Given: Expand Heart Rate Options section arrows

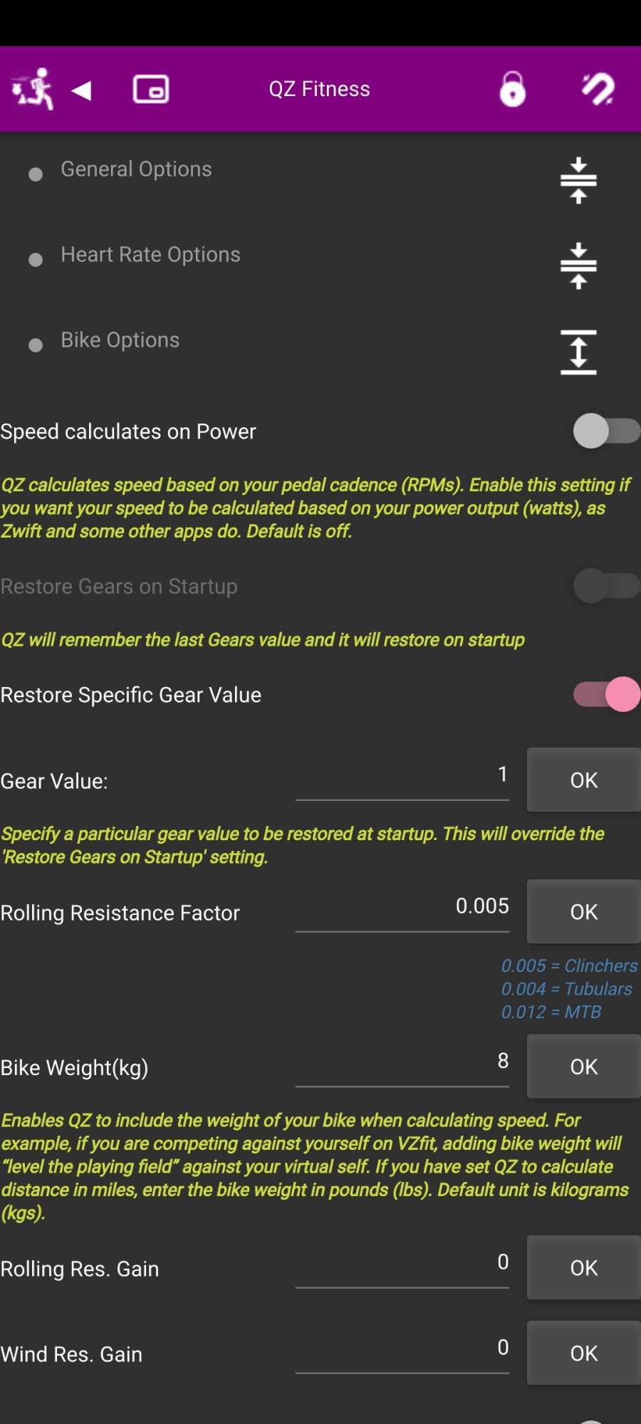Looking at the screenshot, I should coord(578,266).
